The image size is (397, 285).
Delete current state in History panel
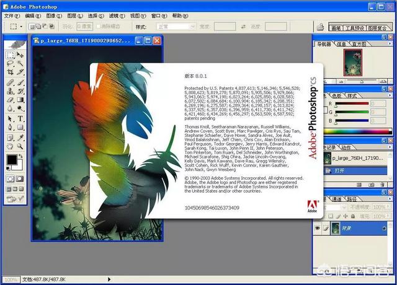(x=382, y=185)
